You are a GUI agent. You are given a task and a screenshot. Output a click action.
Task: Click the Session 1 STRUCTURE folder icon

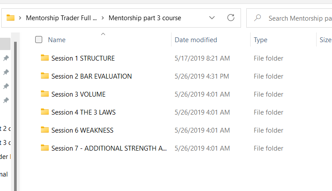point(44,58)
